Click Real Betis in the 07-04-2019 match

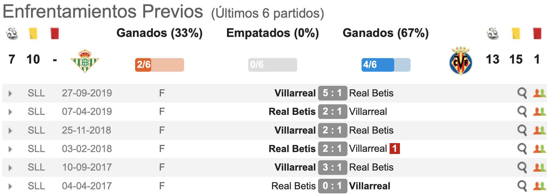coord(292,112)
